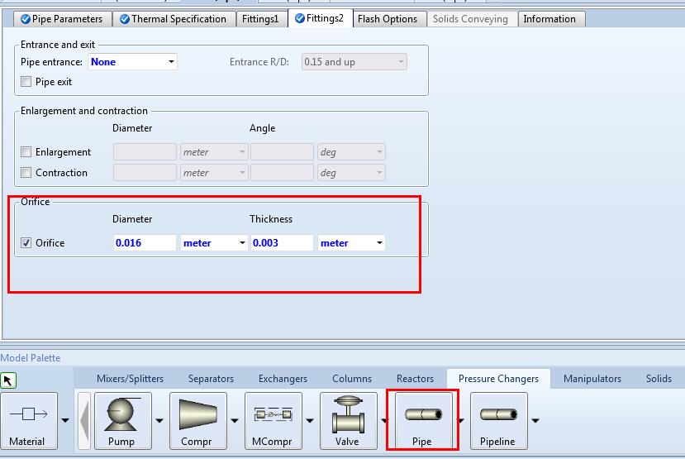Show the Columns palette tab
Viewport: 685px width, 459px height.
pyautogui.click(x=352, y=379)
